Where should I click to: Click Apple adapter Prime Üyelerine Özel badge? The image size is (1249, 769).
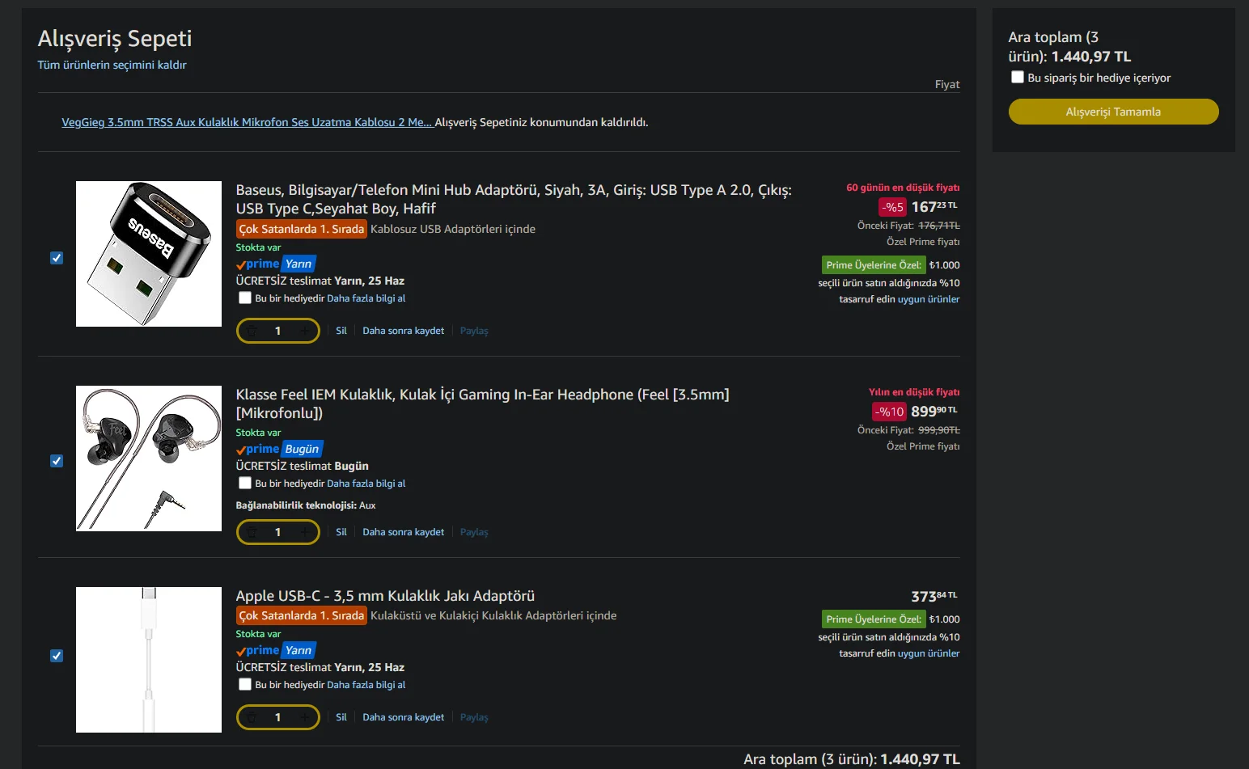tap(874, 619)
